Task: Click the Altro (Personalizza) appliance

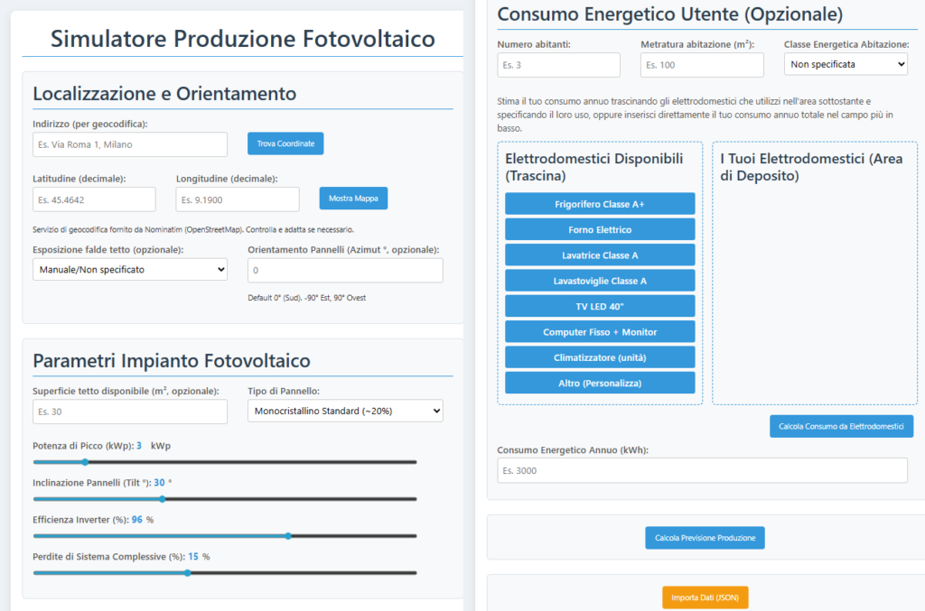Action: coord(600,383)
